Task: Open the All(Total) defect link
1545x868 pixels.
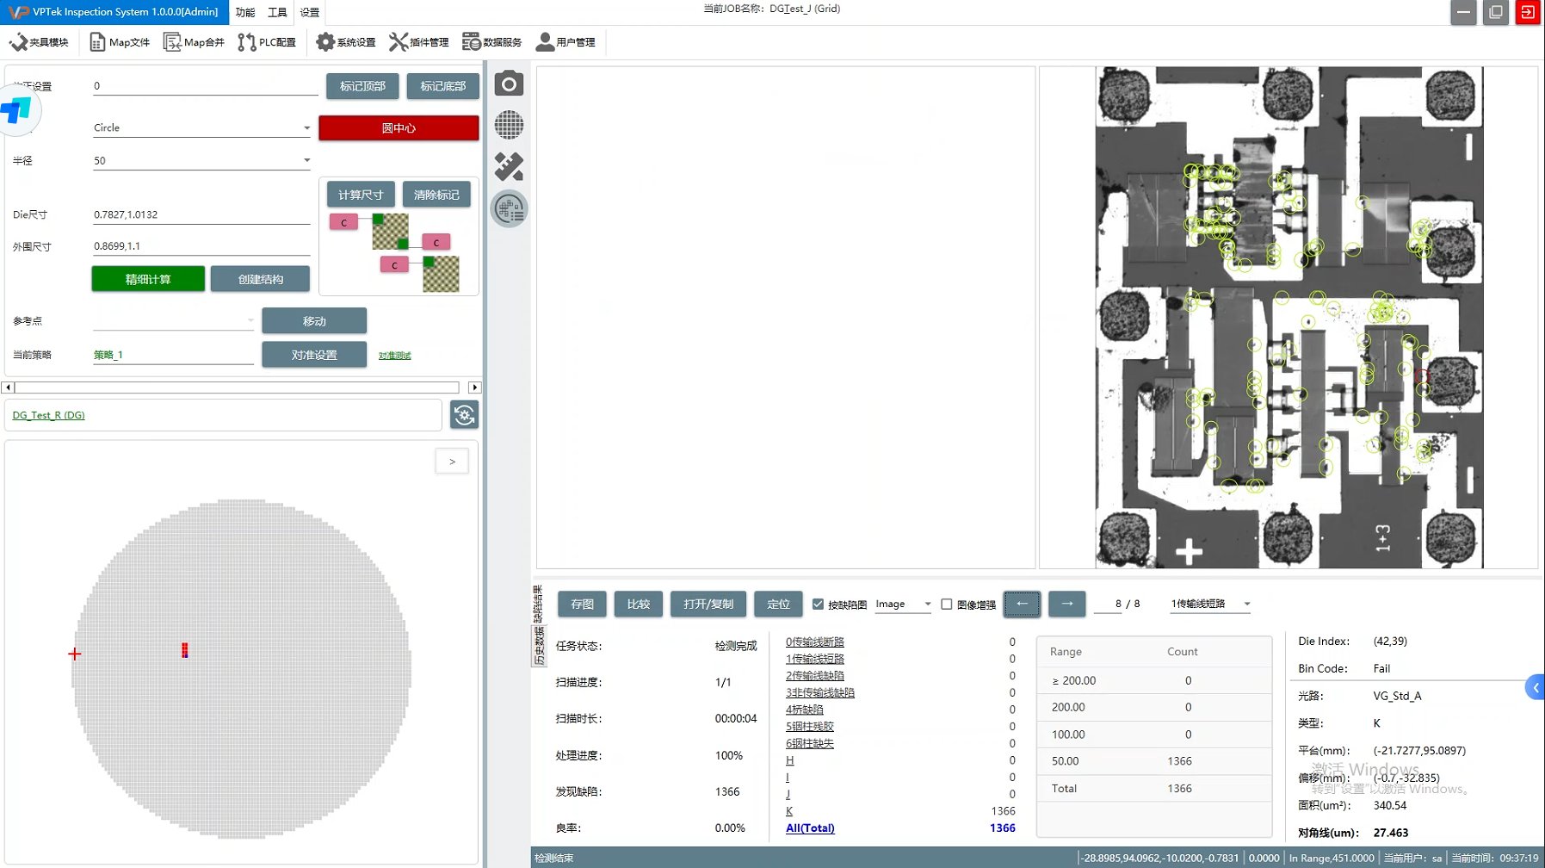Action: pos(810,828)
